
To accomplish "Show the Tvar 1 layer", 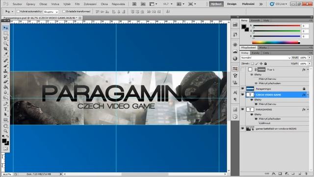I will pyautogui.click(x=243, y=69).
